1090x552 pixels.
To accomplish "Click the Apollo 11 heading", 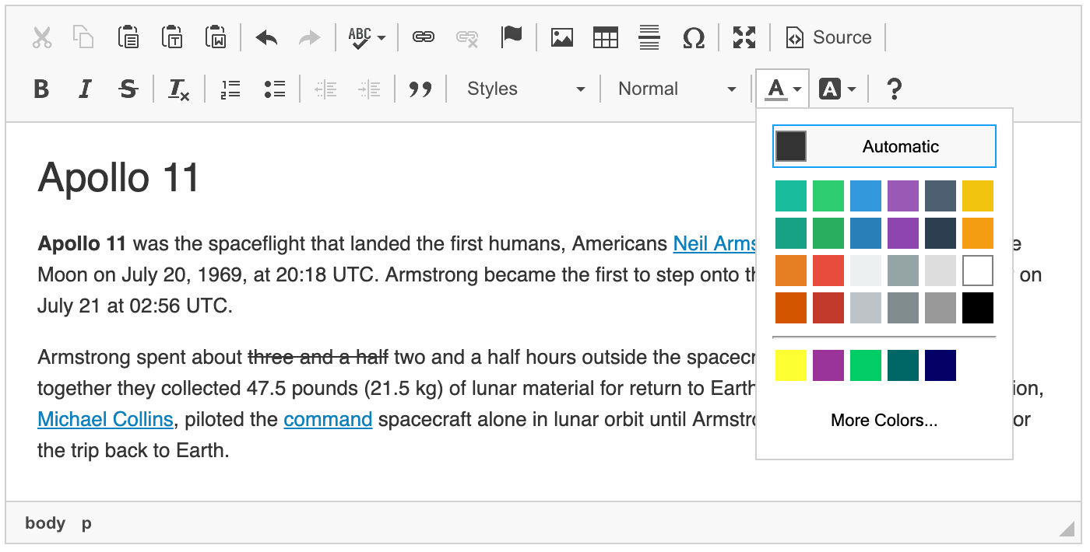I will click(119, 177).
